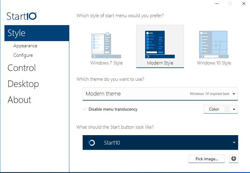Switch to the Desktop section
250x173 pixels.
pyautogui.click(x=23, y=84)
